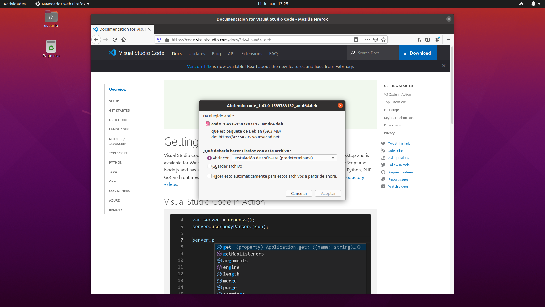Reload the current page
Screen dimensions: 545x307
pos(115,40)
